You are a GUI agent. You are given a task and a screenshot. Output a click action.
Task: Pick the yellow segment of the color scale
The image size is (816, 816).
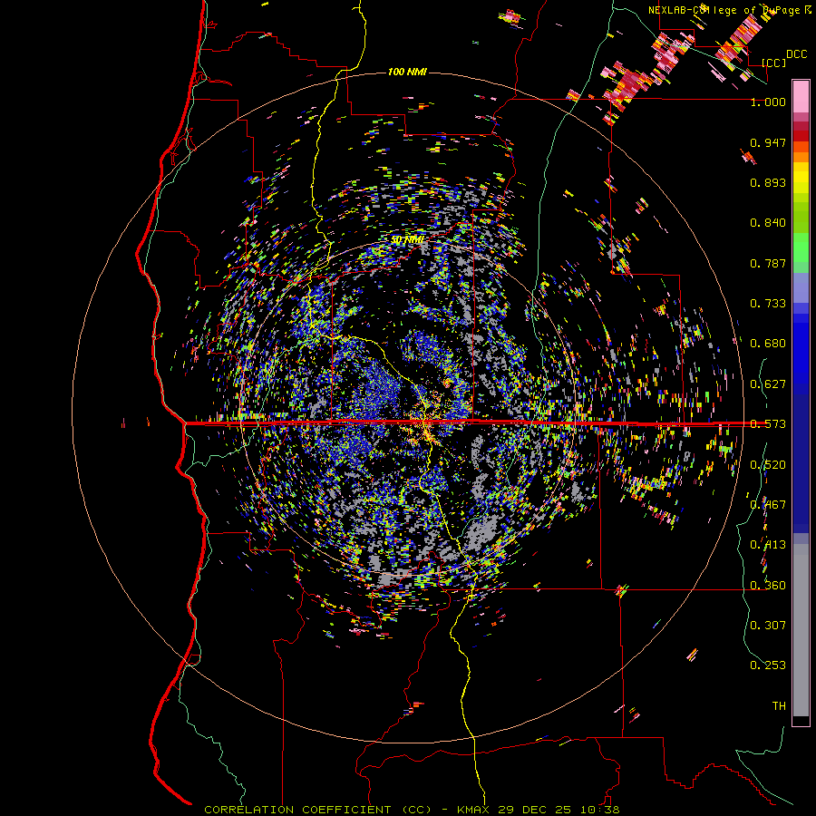pyautogui.click(x=801, y=178)
